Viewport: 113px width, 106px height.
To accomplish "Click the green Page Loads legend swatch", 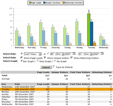I will (30, 3).
